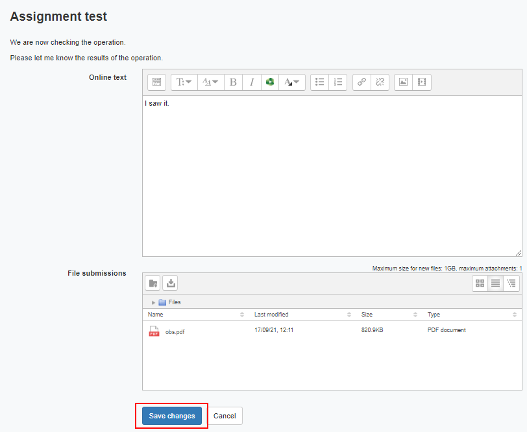Insert an unordered bullet list
Viewport: 527px width, 432px height.
(319, 82)
